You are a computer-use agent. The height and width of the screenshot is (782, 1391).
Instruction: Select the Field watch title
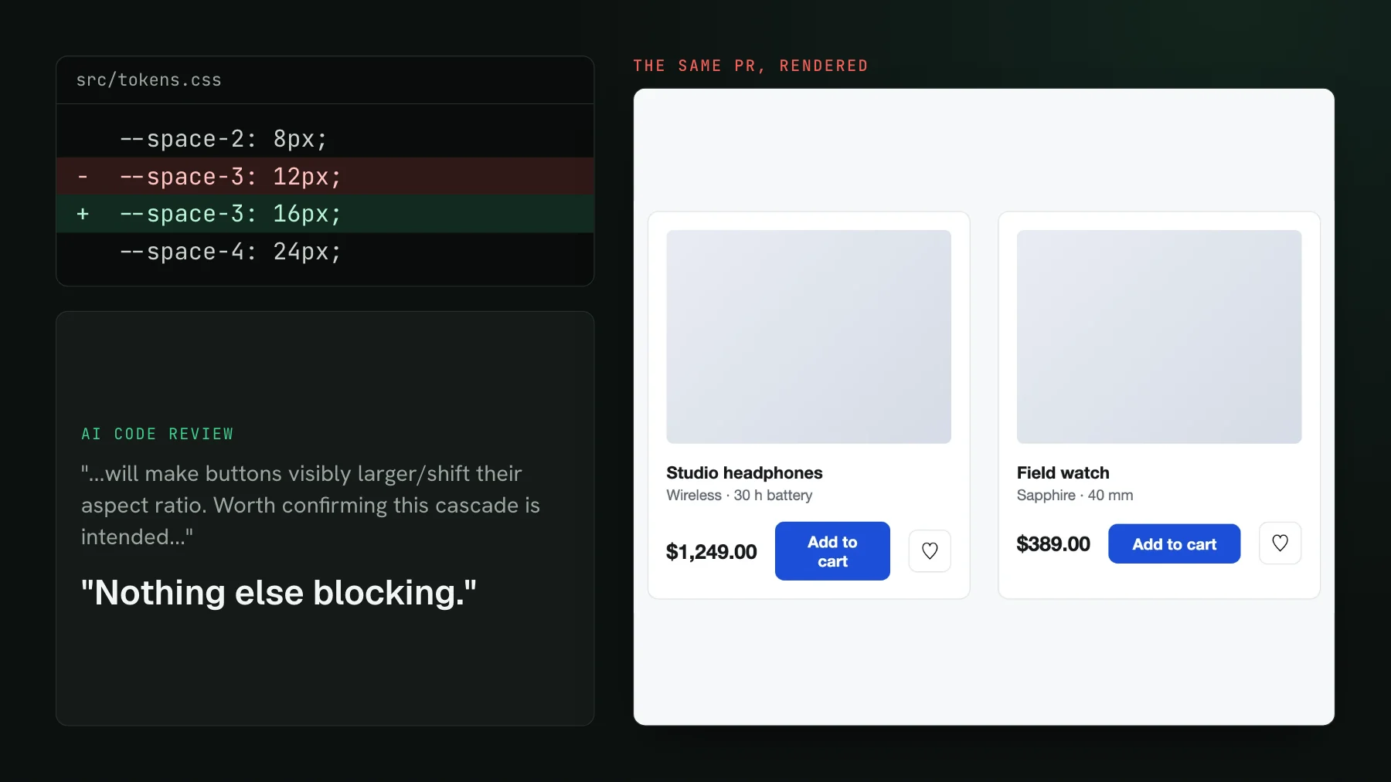pos(1063,472)
